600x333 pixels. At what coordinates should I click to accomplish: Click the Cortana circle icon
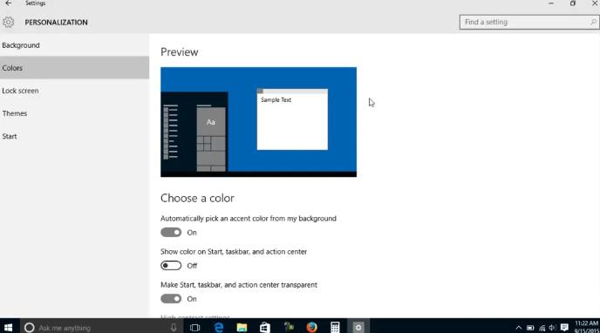point(30,328)
